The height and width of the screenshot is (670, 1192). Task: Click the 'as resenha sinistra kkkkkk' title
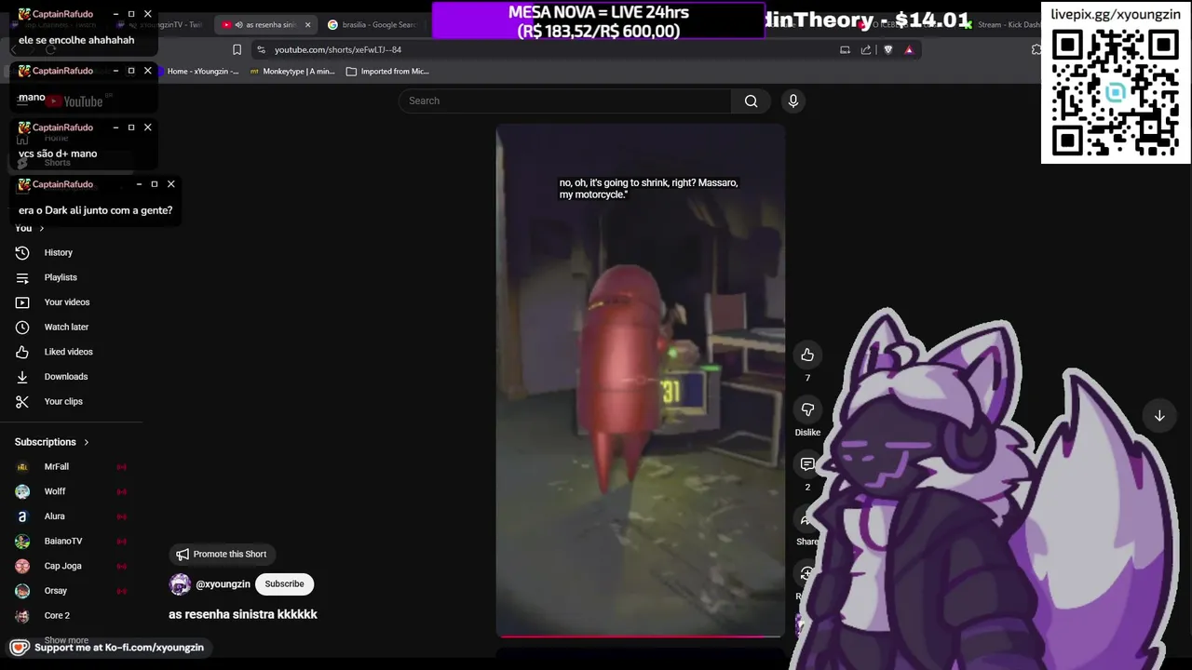[x=243, y=614]
